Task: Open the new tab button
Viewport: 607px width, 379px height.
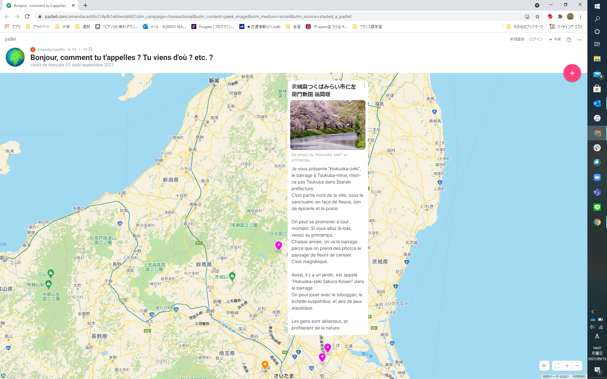Action: [x=85, y=5]
